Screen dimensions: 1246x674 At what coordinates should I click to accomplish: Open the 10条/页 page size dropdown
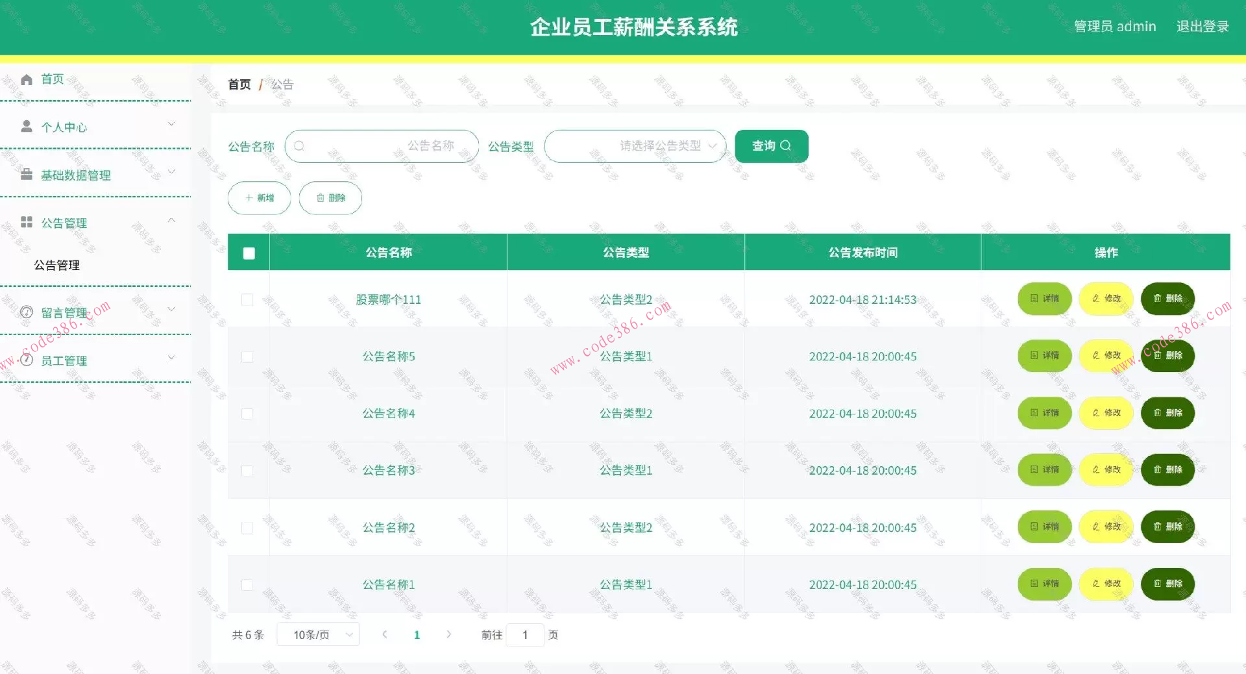[x=318, y=634]
